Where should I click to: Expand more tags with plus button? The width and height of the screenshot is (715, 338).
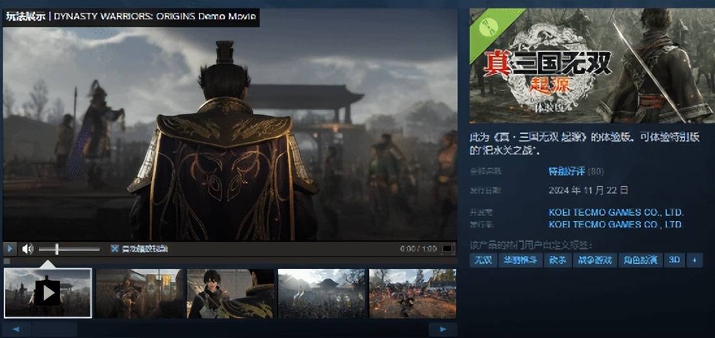[695, 260]
